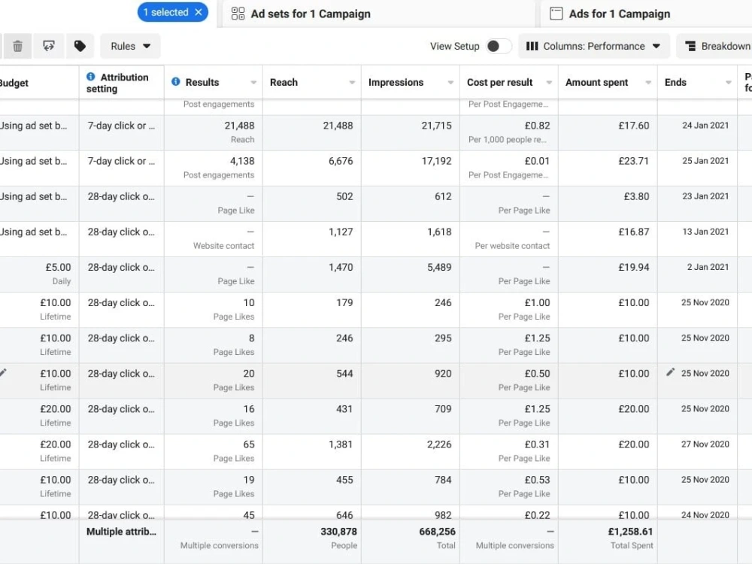Select results value 21,488 labeled Reach
The width and height of the screenshot is (752, 564).
tap(239, 126)
